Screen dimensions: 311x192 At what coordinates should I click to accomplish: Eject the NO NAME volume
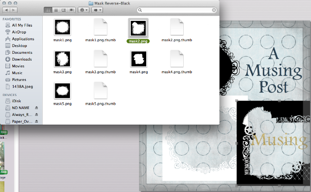coord(36,108)
